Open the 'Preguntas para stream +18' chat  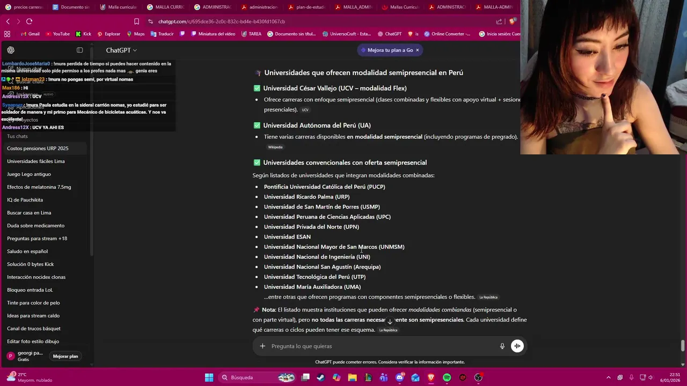[45, 238]
